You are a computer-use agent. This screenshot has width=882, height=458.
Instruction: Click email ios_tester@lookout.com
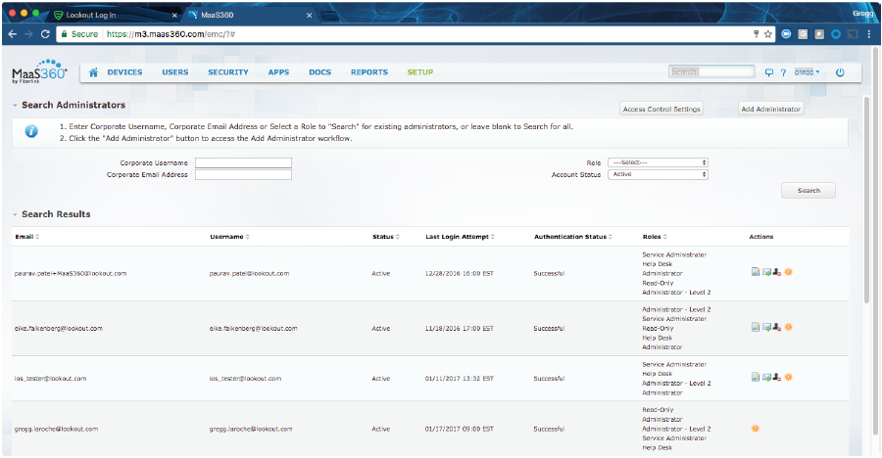coord(50,378)
